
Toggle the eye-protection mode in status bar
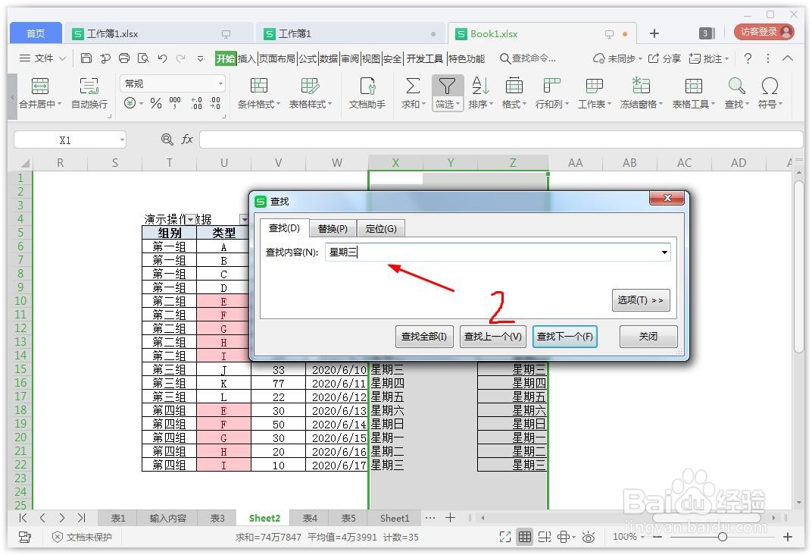pos(589,536)
